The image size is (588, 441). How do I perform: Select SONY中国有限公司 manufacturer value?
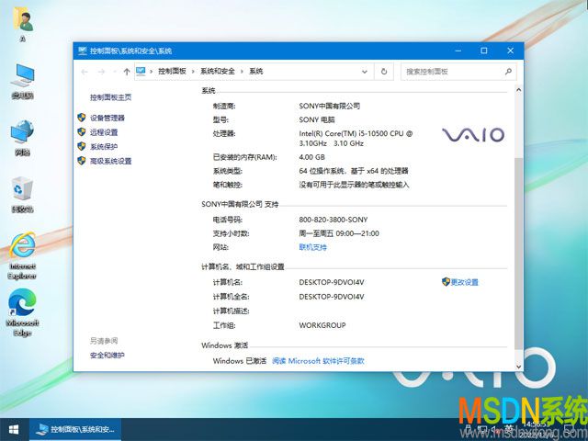click(x=329, y=107)
